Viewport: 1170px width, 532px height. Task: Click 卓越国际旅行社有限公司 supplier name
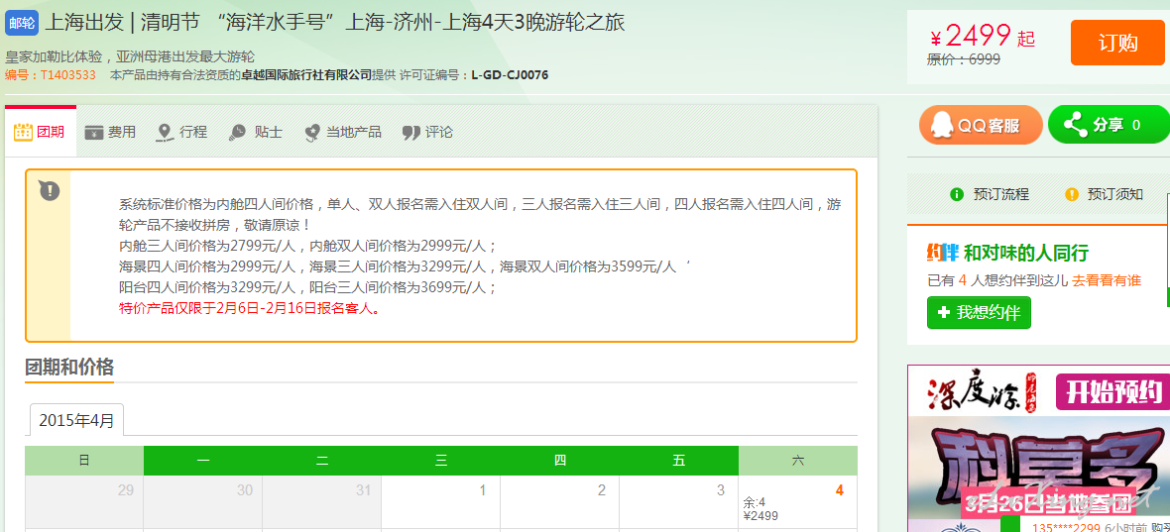(305, 74)
